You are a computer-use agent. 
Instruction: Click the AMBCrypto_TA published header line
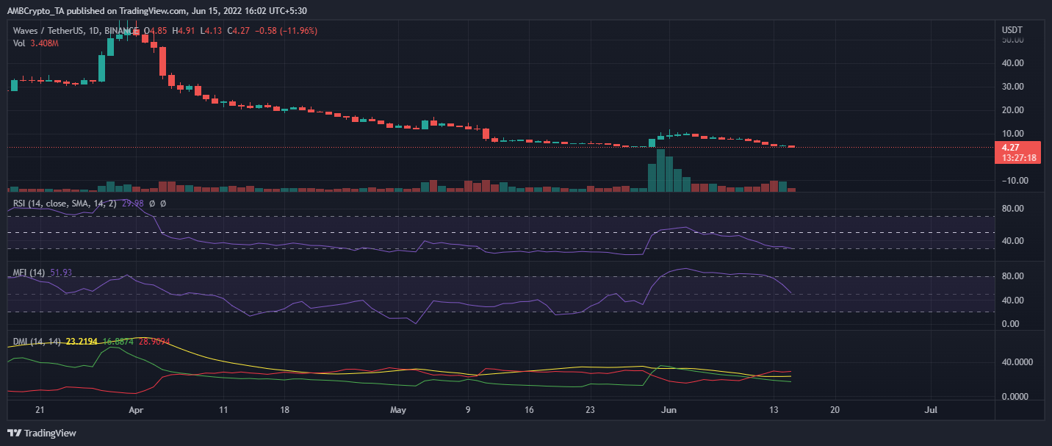158,10
